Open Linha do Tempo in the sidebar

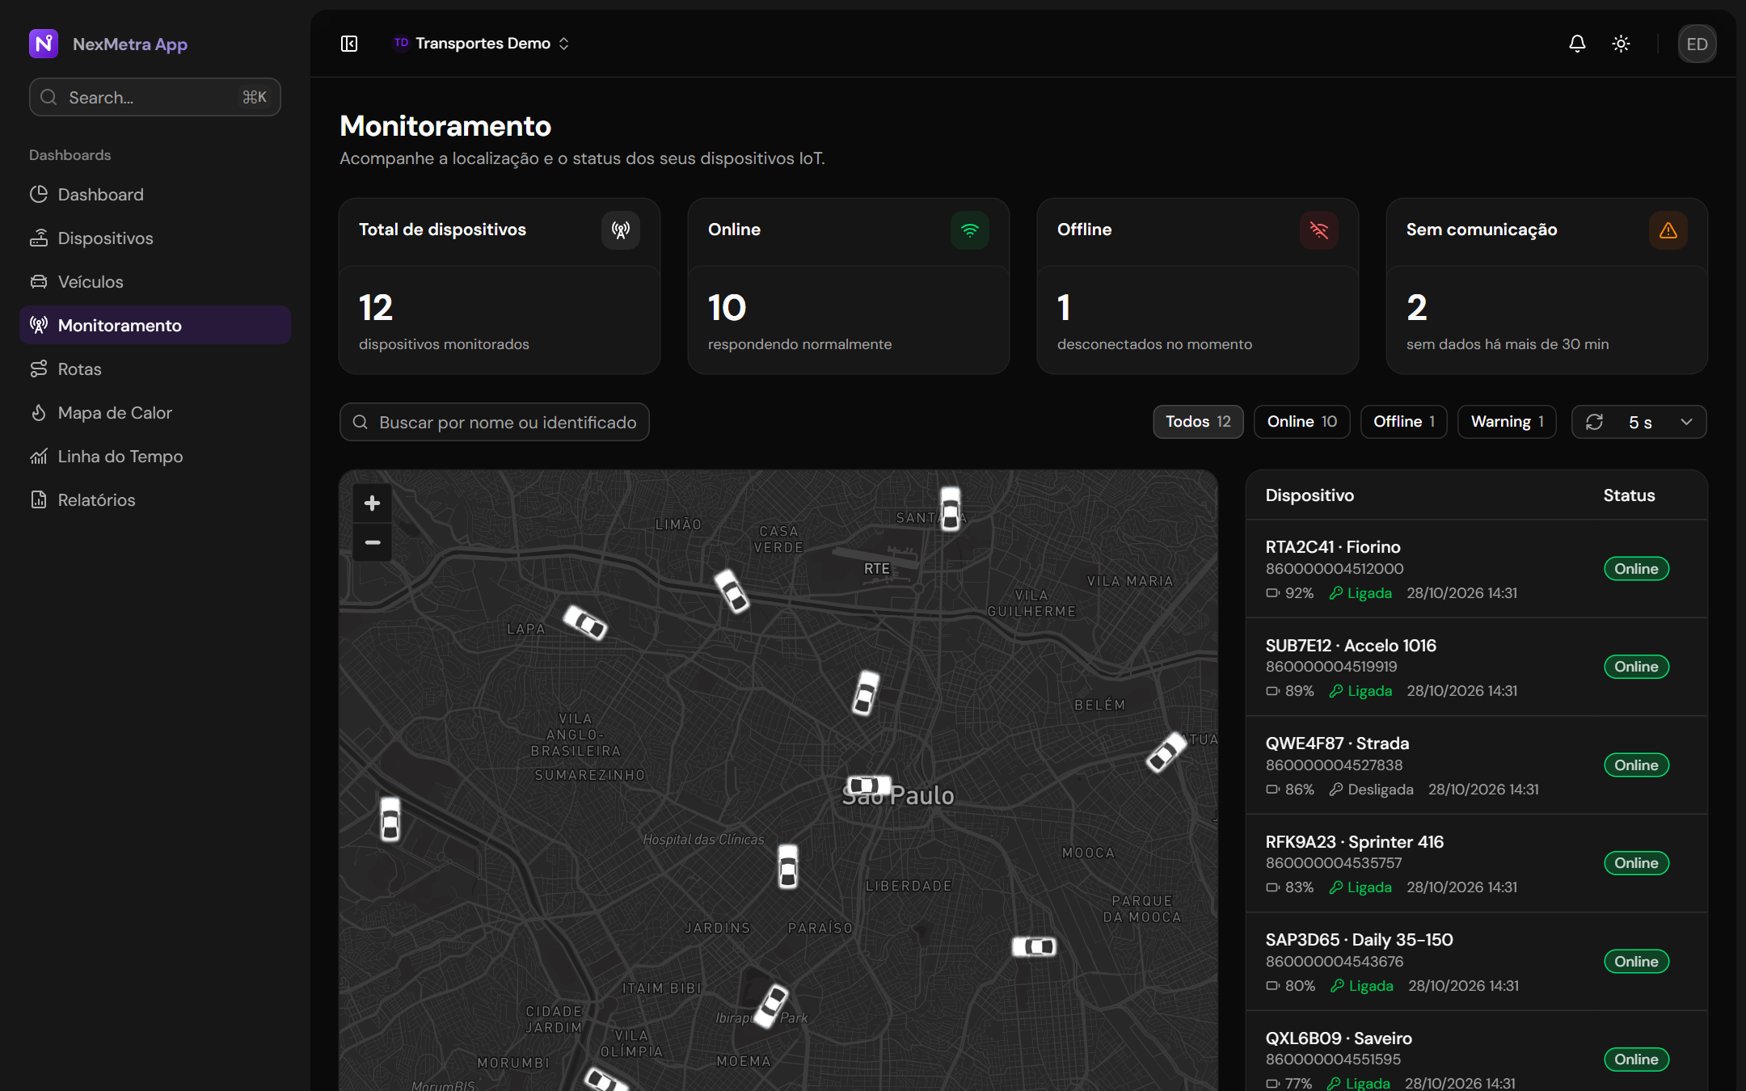(155, 456)
